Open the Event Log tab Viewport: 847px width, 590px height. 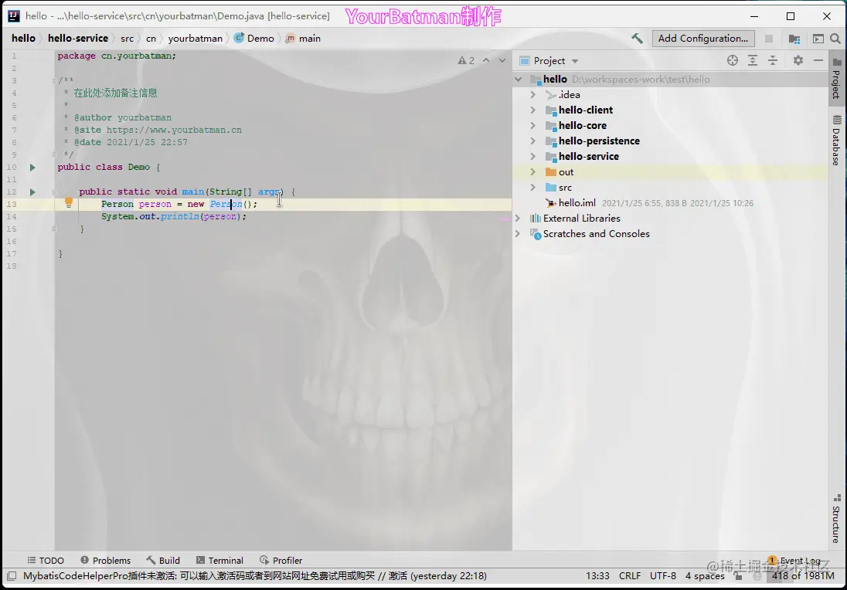pyautogui.click(x=794, y=561)
